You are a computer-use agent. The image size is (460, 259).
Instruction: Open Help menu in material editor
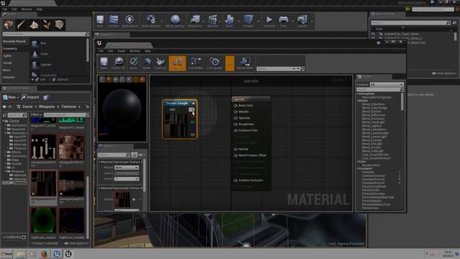[x=147, y=51]
